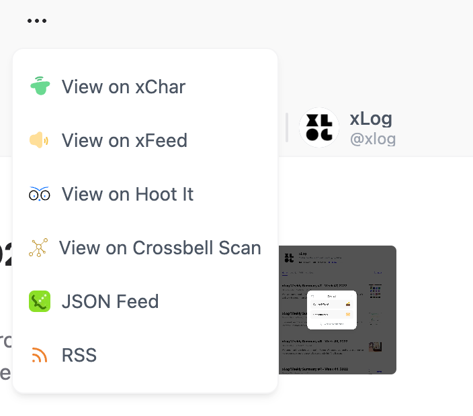Choose View on Crossbell Scan option
Image resolution: width=473 pixels, height=416 pixels.
pyautogui.click(x=145, y=248)
